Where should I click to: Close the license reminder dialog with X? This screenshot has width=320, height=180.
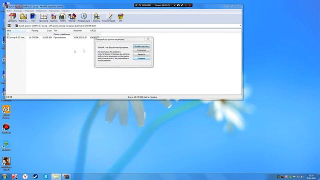point(148,39)
